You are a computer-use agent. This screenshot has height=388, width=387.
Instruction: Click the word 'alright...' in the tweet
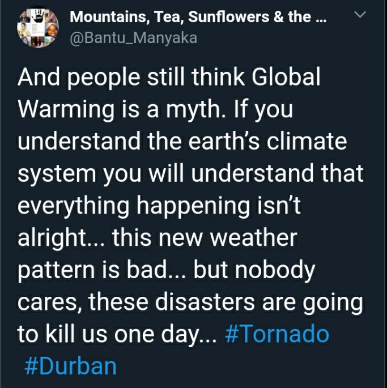click(x=61, y=238)
